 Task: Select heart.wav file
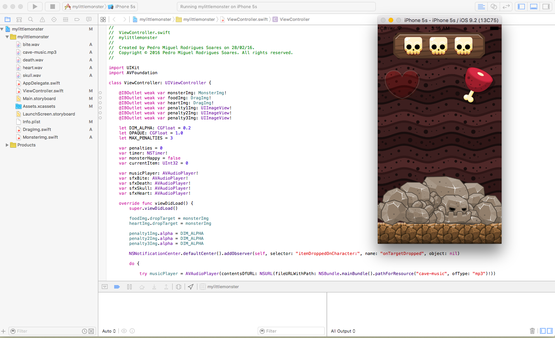click(33, 68)
